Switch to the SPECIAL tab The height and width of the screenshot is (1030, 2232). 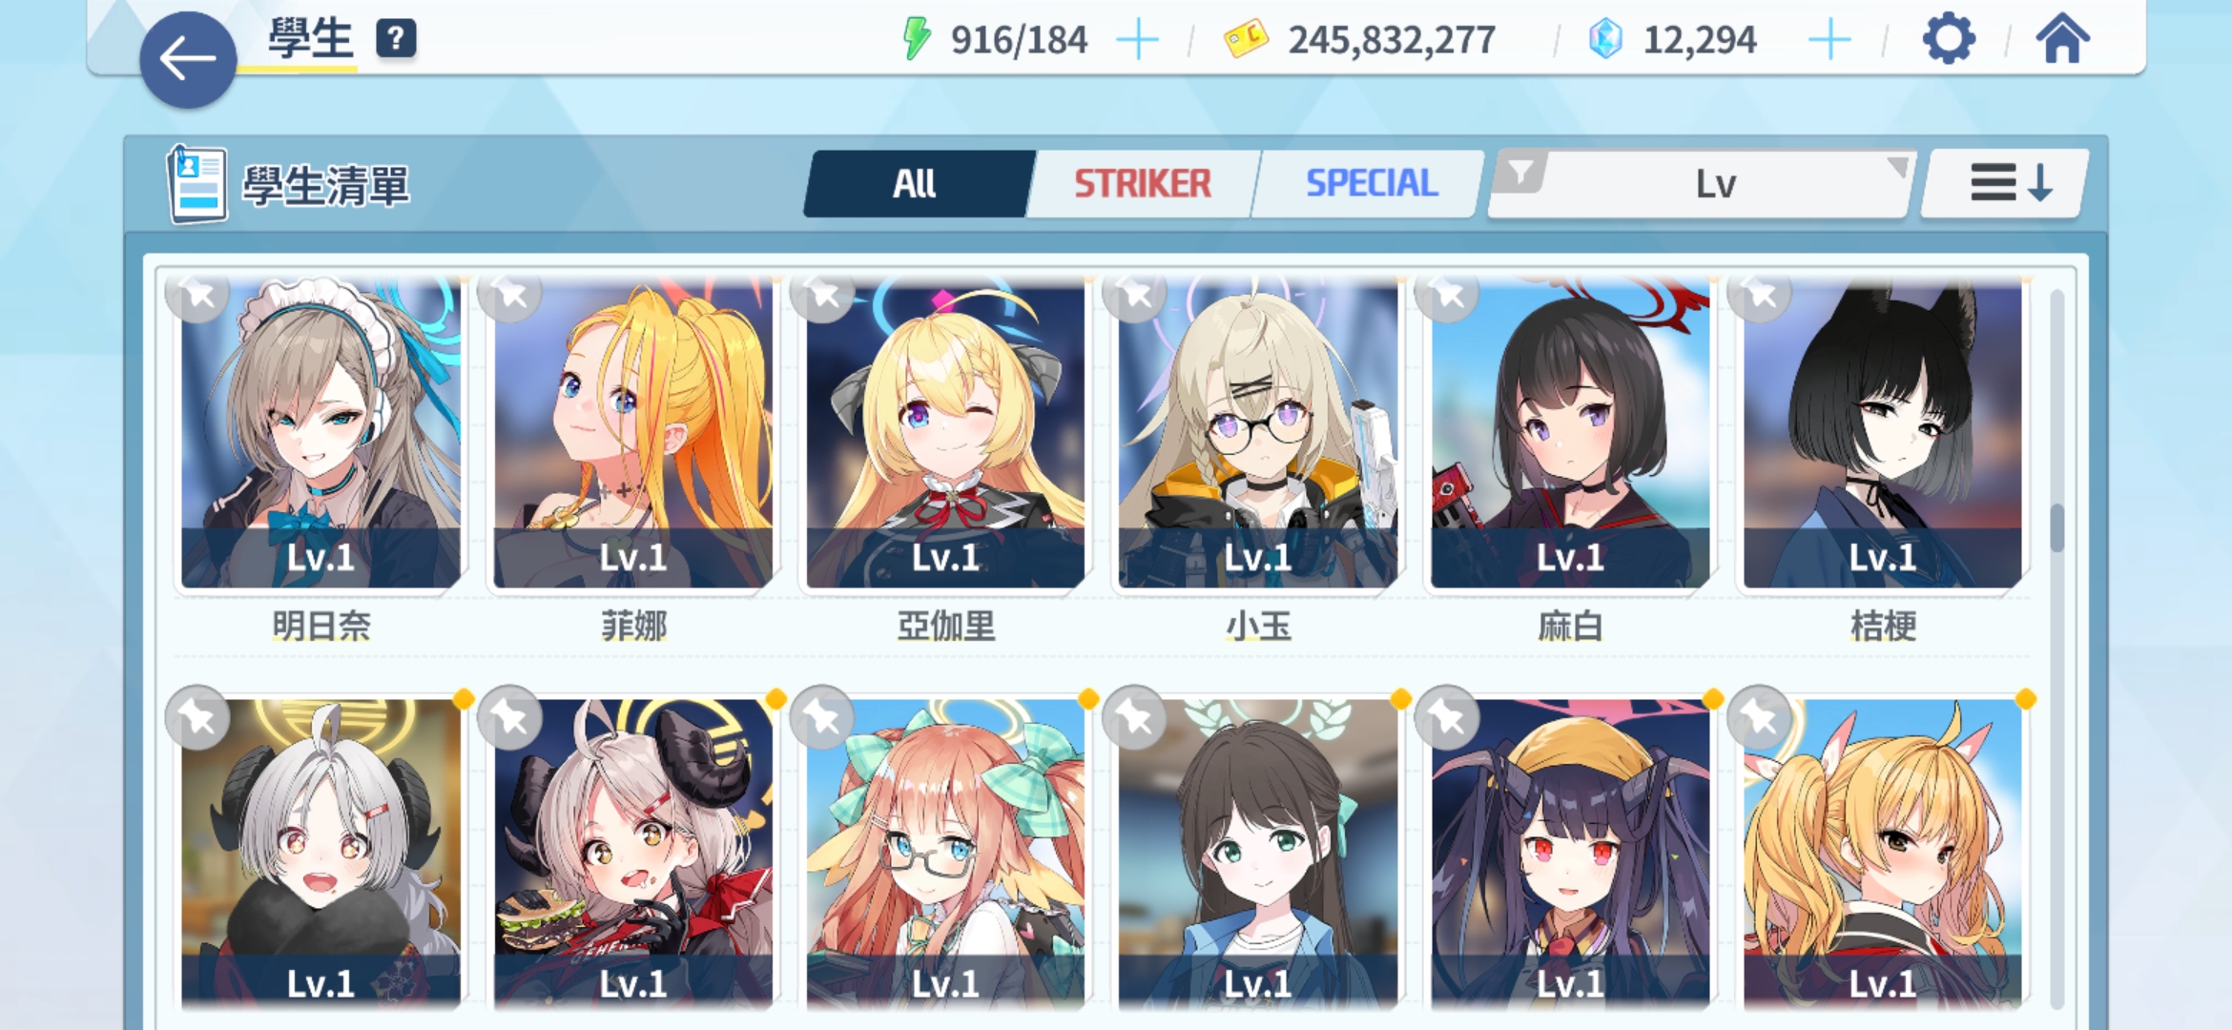[1372, 183]
